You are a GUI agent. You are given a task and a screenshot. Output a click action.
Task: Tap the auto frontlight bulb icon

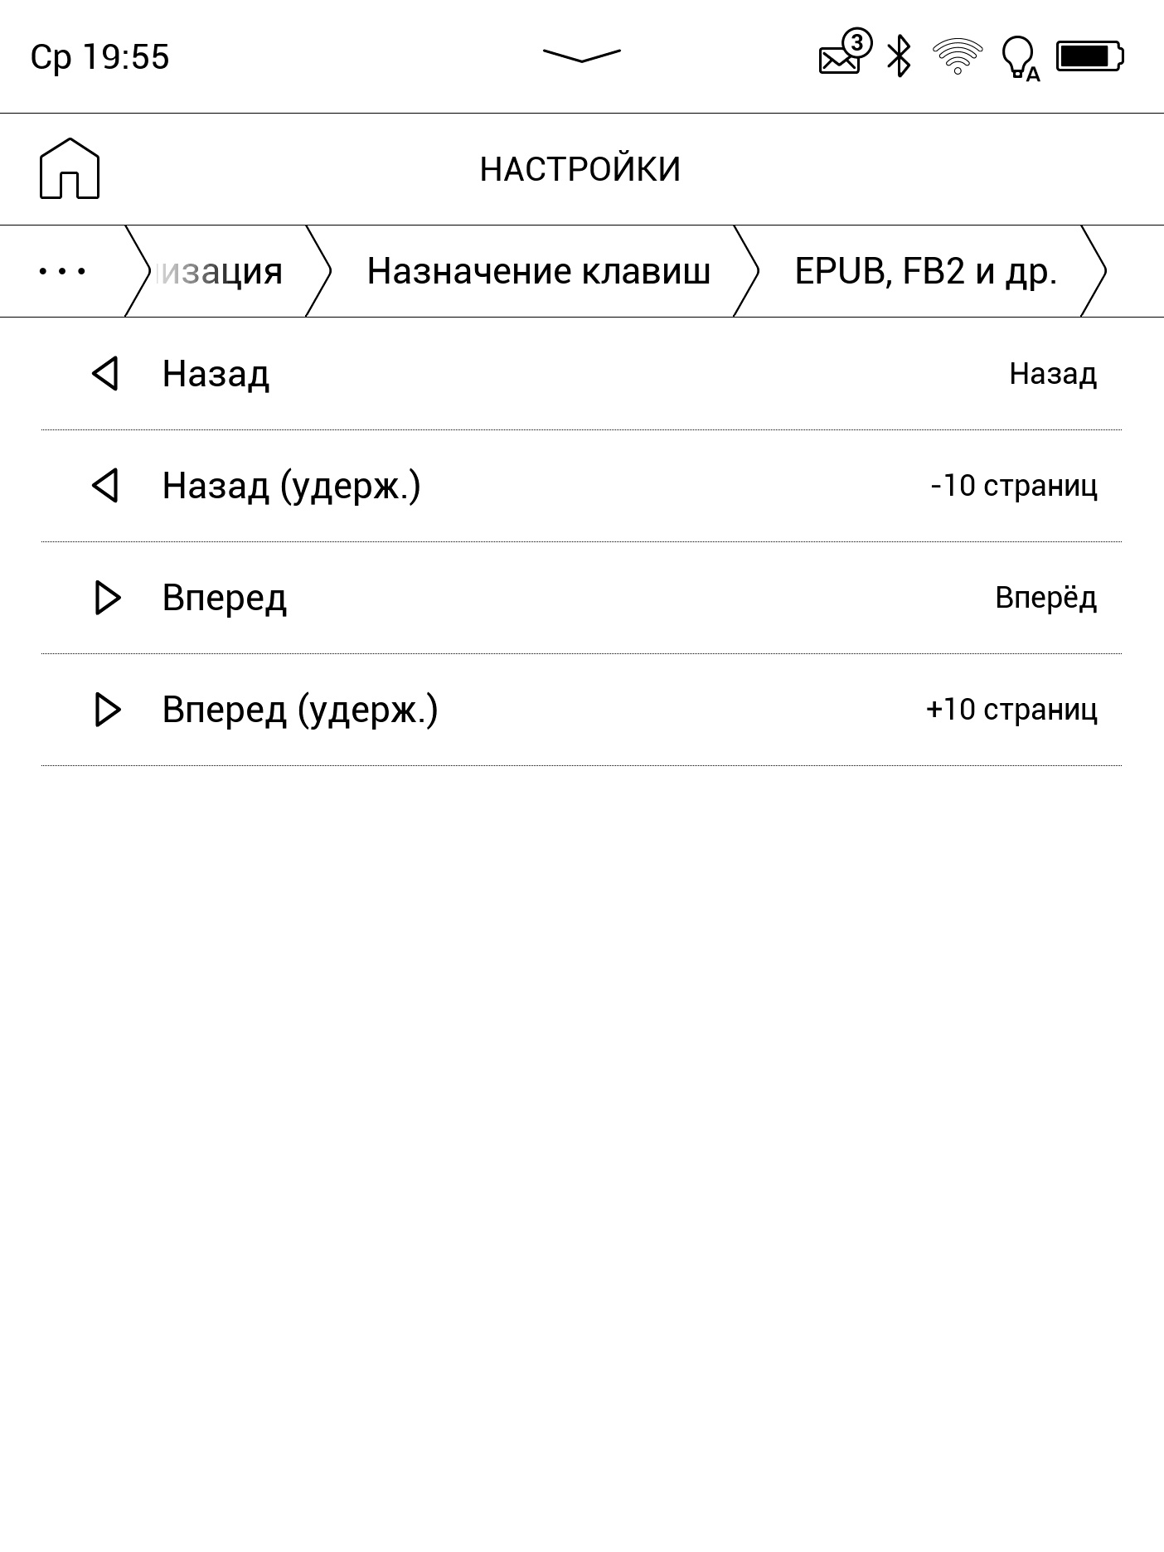pyautogui.click(x=1019, y=58)
